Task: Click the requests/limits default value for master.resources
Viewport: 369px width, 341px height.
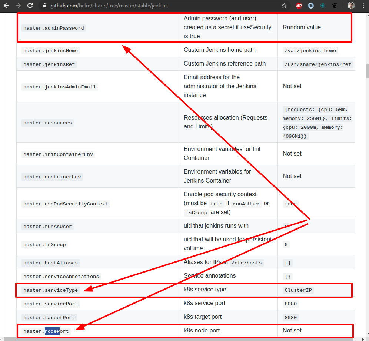Action: pos(317,123)
